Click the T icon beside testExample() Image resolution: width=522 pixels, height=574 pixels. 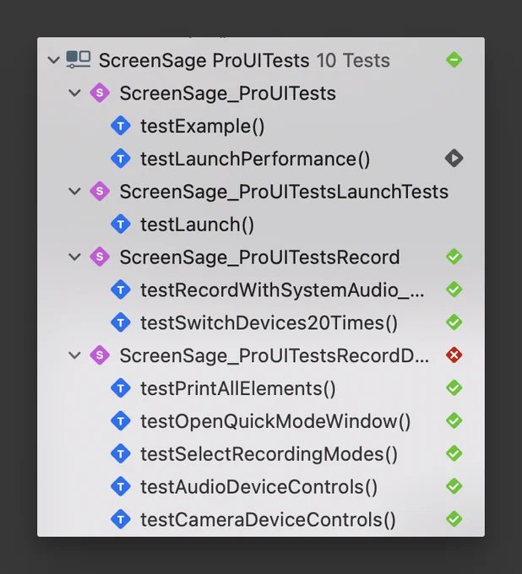click(121, 126)
